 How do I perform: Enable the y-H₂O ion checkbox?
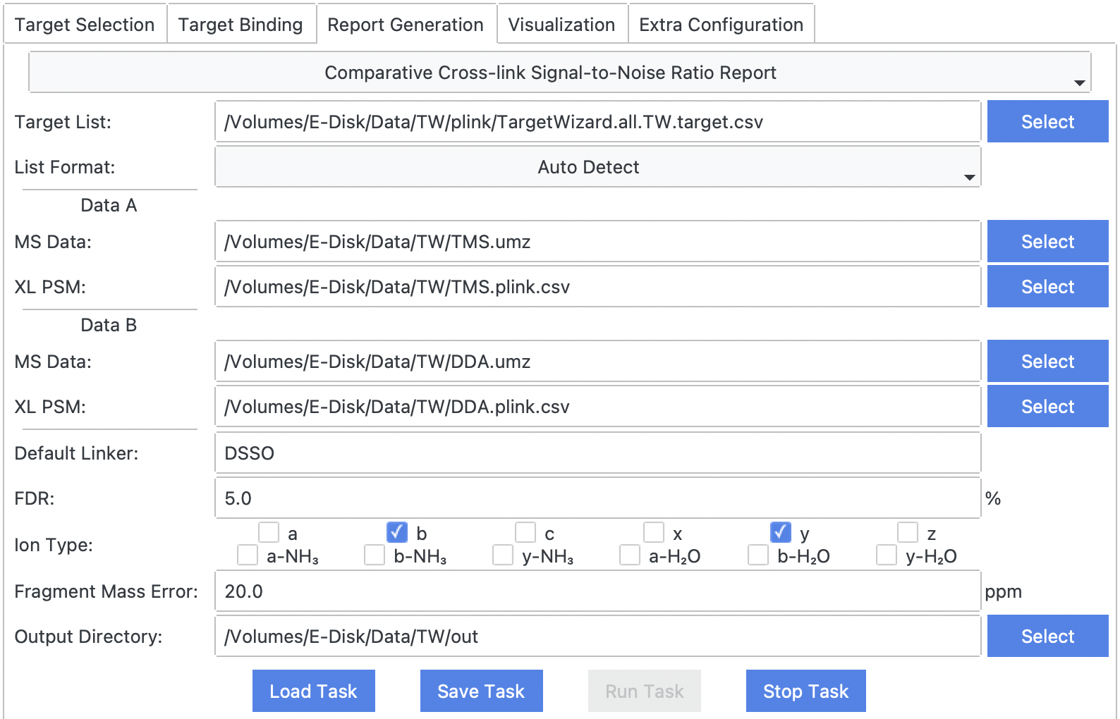(887, 555)
